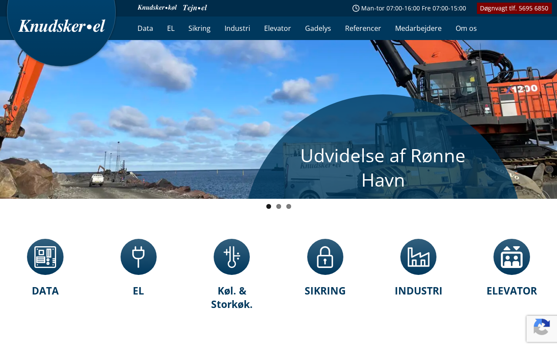Open the DATA heading link
Image resolution: width=557 pixels, height=348 pixels.
45,291
